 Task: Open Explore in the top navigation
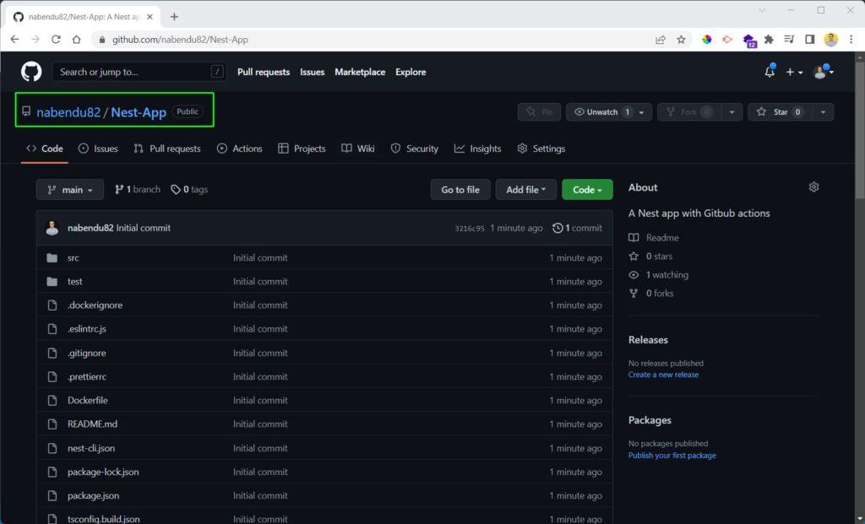tap(411, 72)
